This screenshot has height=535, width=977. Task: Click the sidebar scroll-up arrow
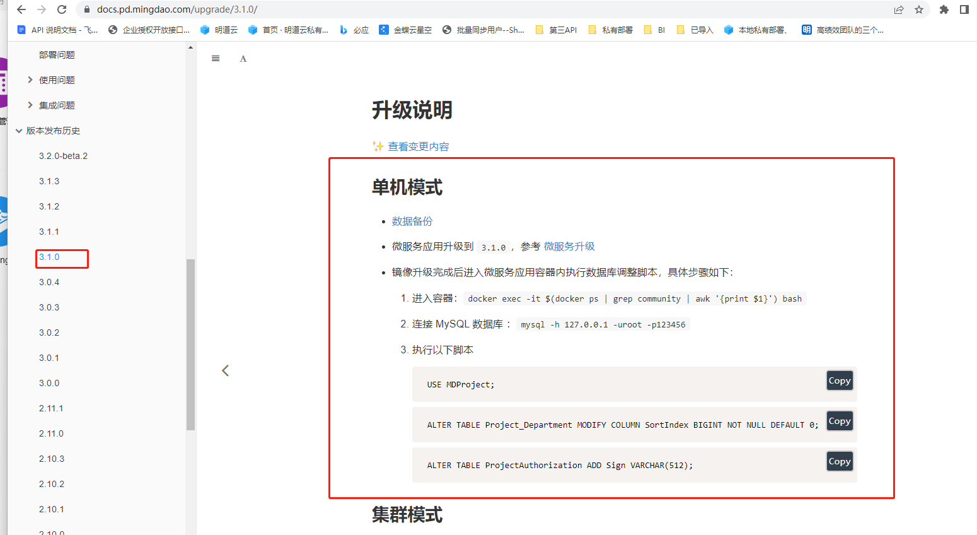tap(190, 48)
